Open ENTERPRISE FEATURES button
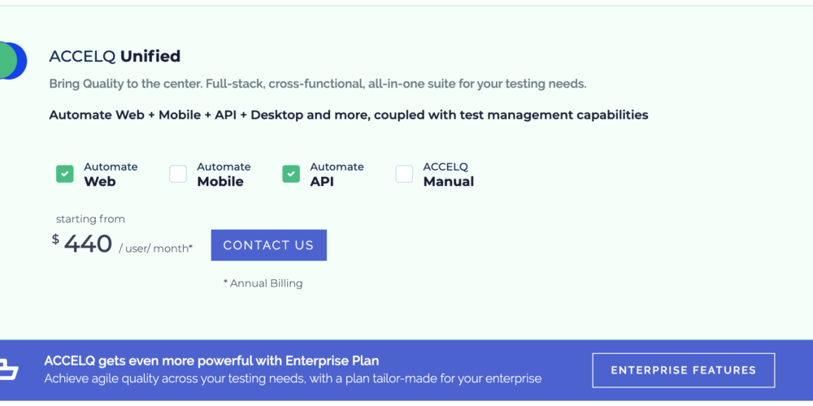This screenshot has height=406, width=813. coord(683,370)
